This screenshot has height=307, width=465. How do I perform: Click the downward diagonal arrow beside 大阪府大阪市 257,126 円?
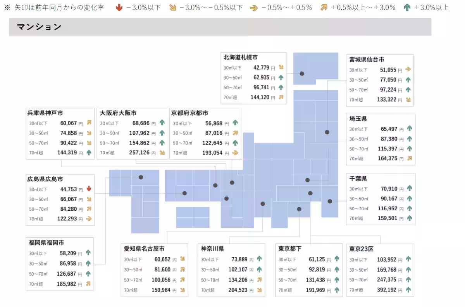click(x=162, y=153)
